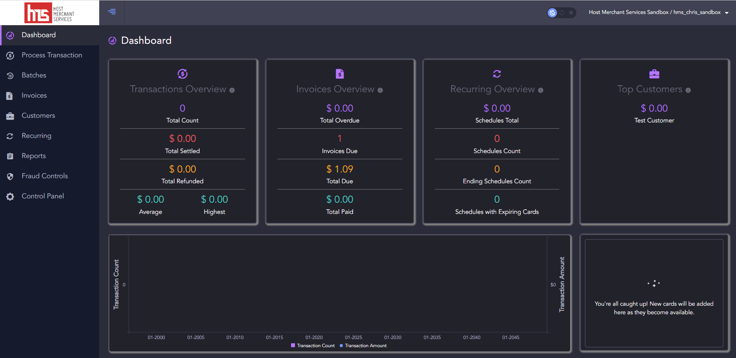Select the Batches sidebar icon
This screenshot has width=736, height=358.
34,75
